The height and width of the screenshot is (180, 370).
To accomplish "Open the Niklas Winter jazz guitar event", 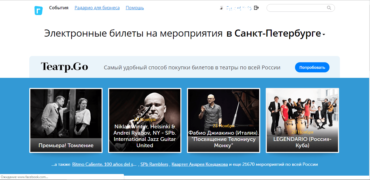I will pos(145,120).
